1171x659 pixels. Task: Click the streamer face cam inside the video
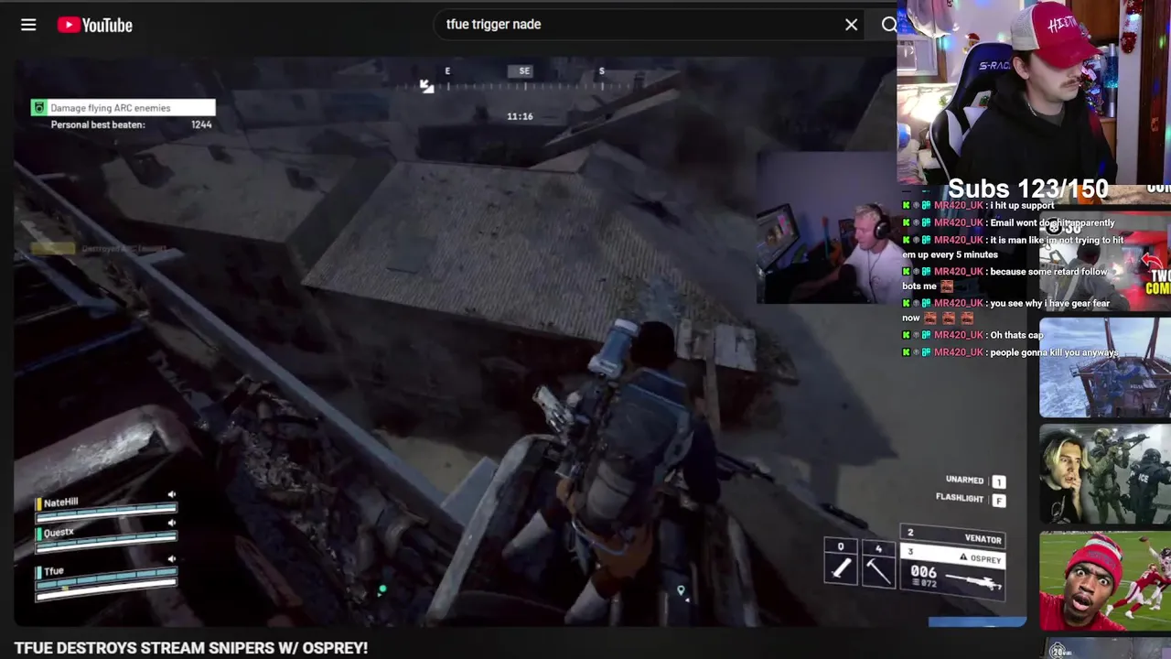tap(828, 227)
